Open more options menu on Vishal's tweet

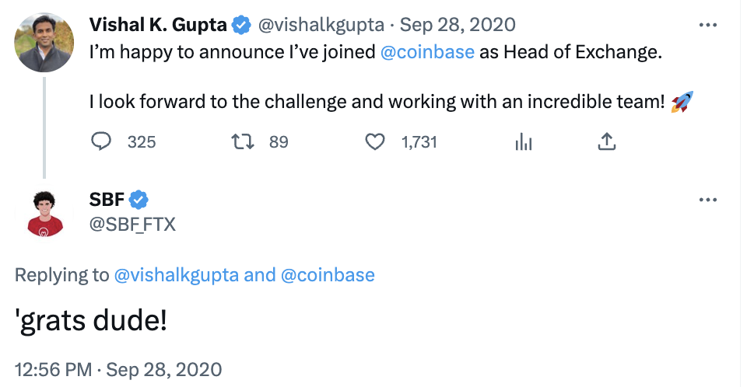[x=707, y=25]
